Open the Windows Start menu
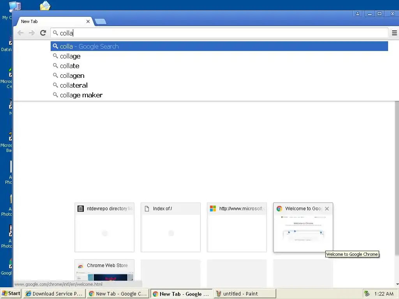 click(11, 294)
